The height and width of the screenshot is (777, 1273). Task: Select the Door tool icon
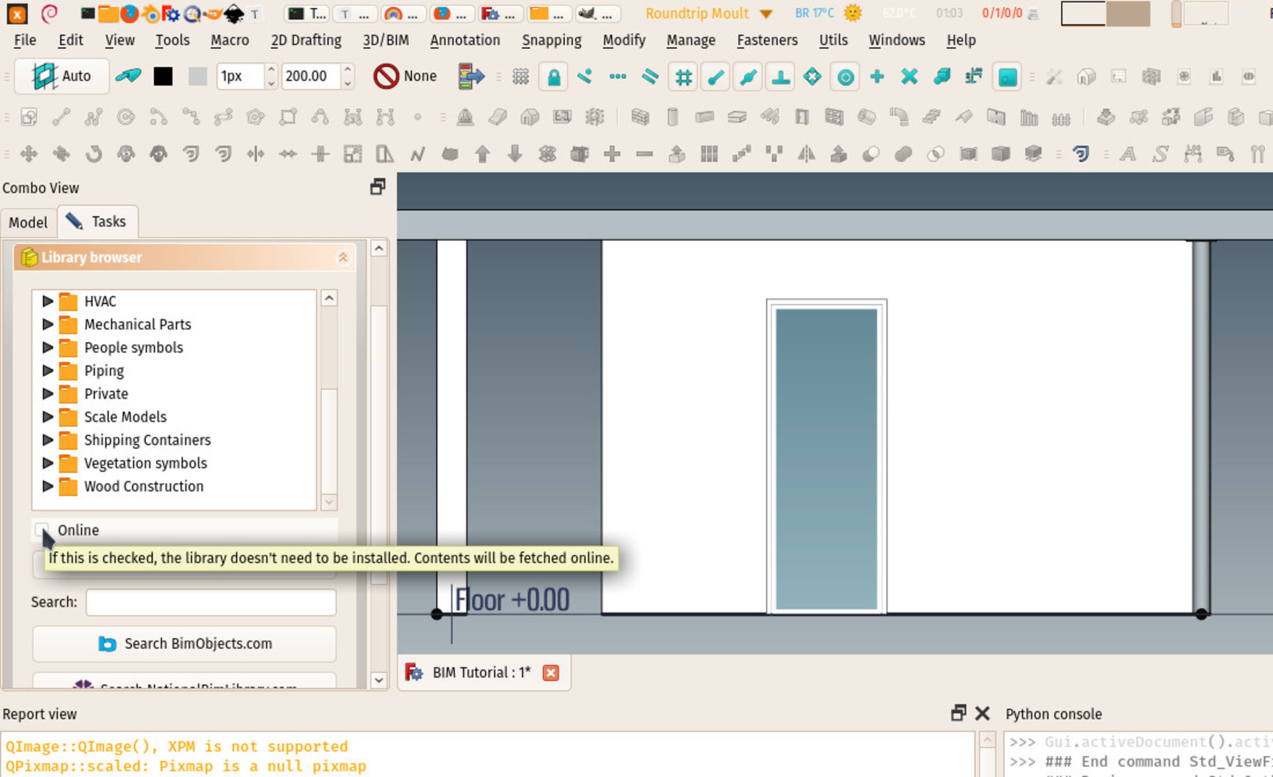[802, 117]
